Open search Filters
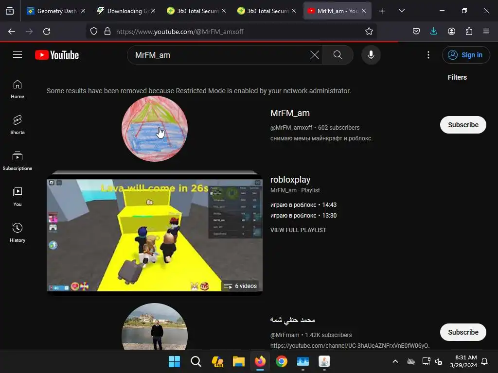This screenshot has height=373, width=498. click(457, 77)
